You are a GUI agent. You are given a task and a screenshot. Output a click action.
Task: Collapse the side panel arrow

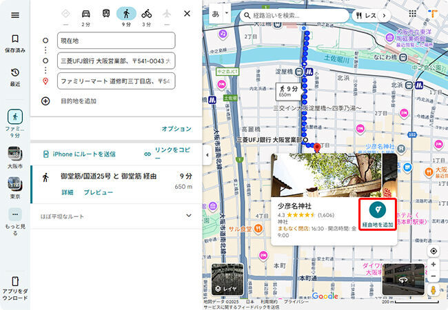click(x=207, y=155)
